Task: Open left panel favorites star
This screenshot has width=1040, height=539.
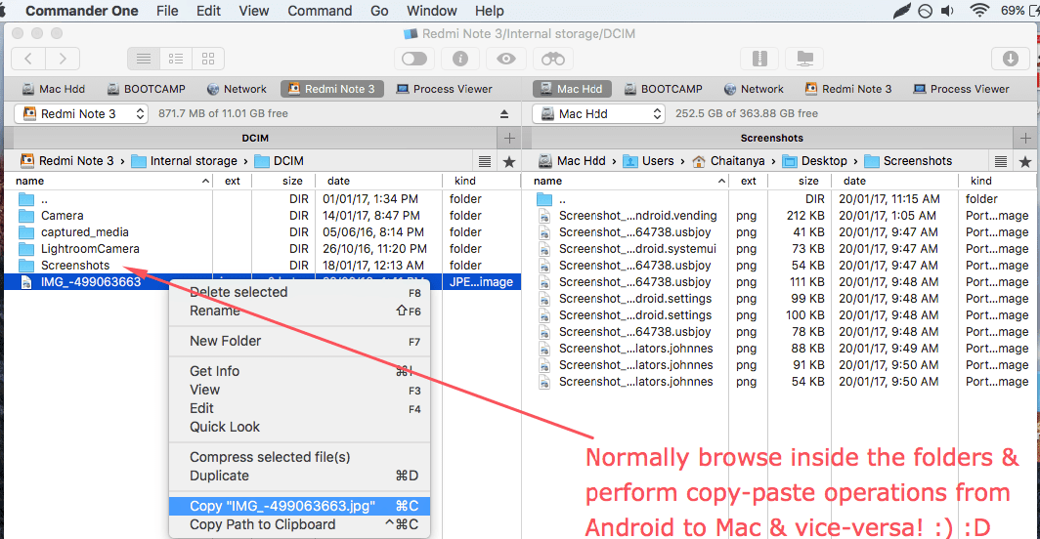Action: coord(509,161)
